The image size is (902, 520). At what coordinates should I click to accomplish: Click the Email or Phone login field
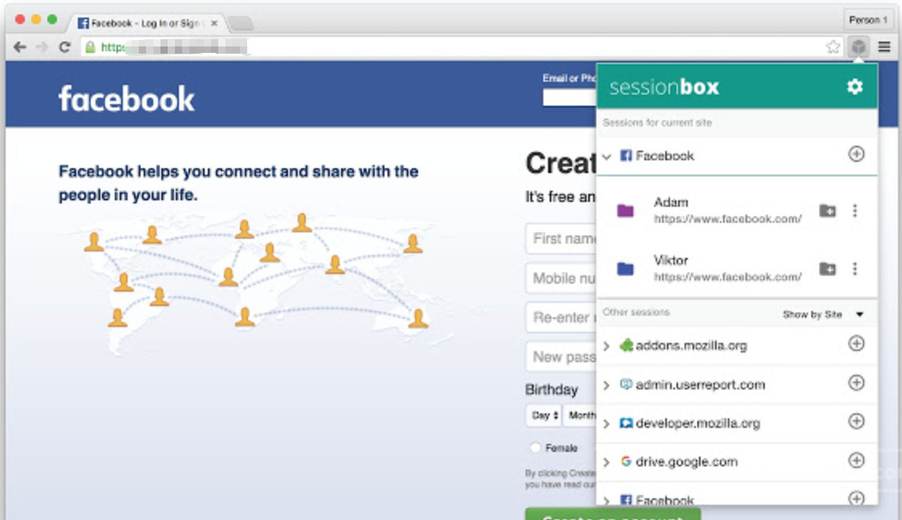(x=570, y=98)
